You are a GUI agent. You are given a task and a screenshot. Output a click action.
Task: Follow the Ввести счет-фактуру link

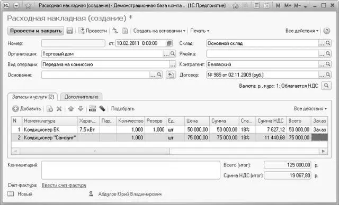click(x=64, y=185)
